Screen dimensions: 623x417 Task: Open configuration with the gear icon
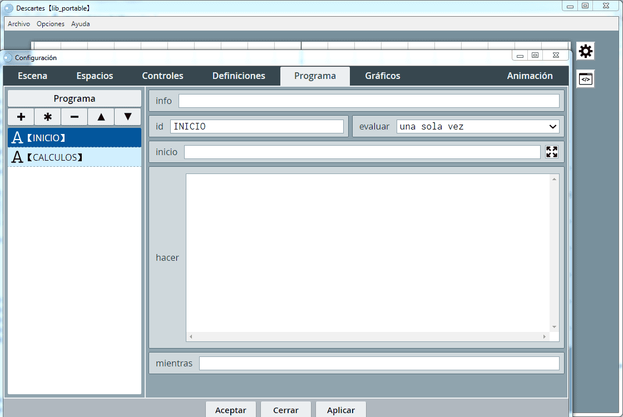pyautogui.click(x=585, y=52)
